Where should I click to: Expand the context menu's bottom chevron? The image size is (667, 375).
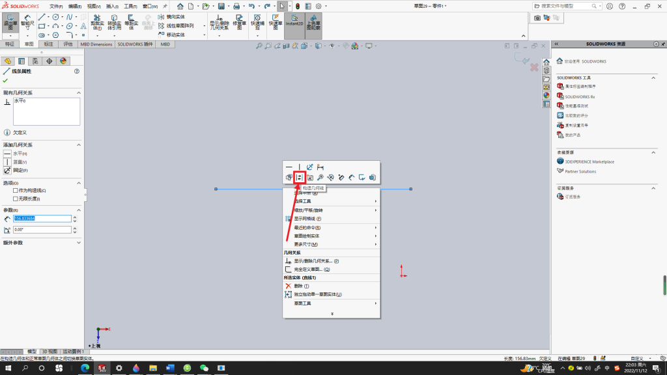point(332,314)
